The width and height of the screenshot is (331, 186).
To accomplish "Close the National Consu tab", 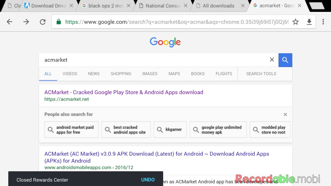I will [x=186, y=6].
